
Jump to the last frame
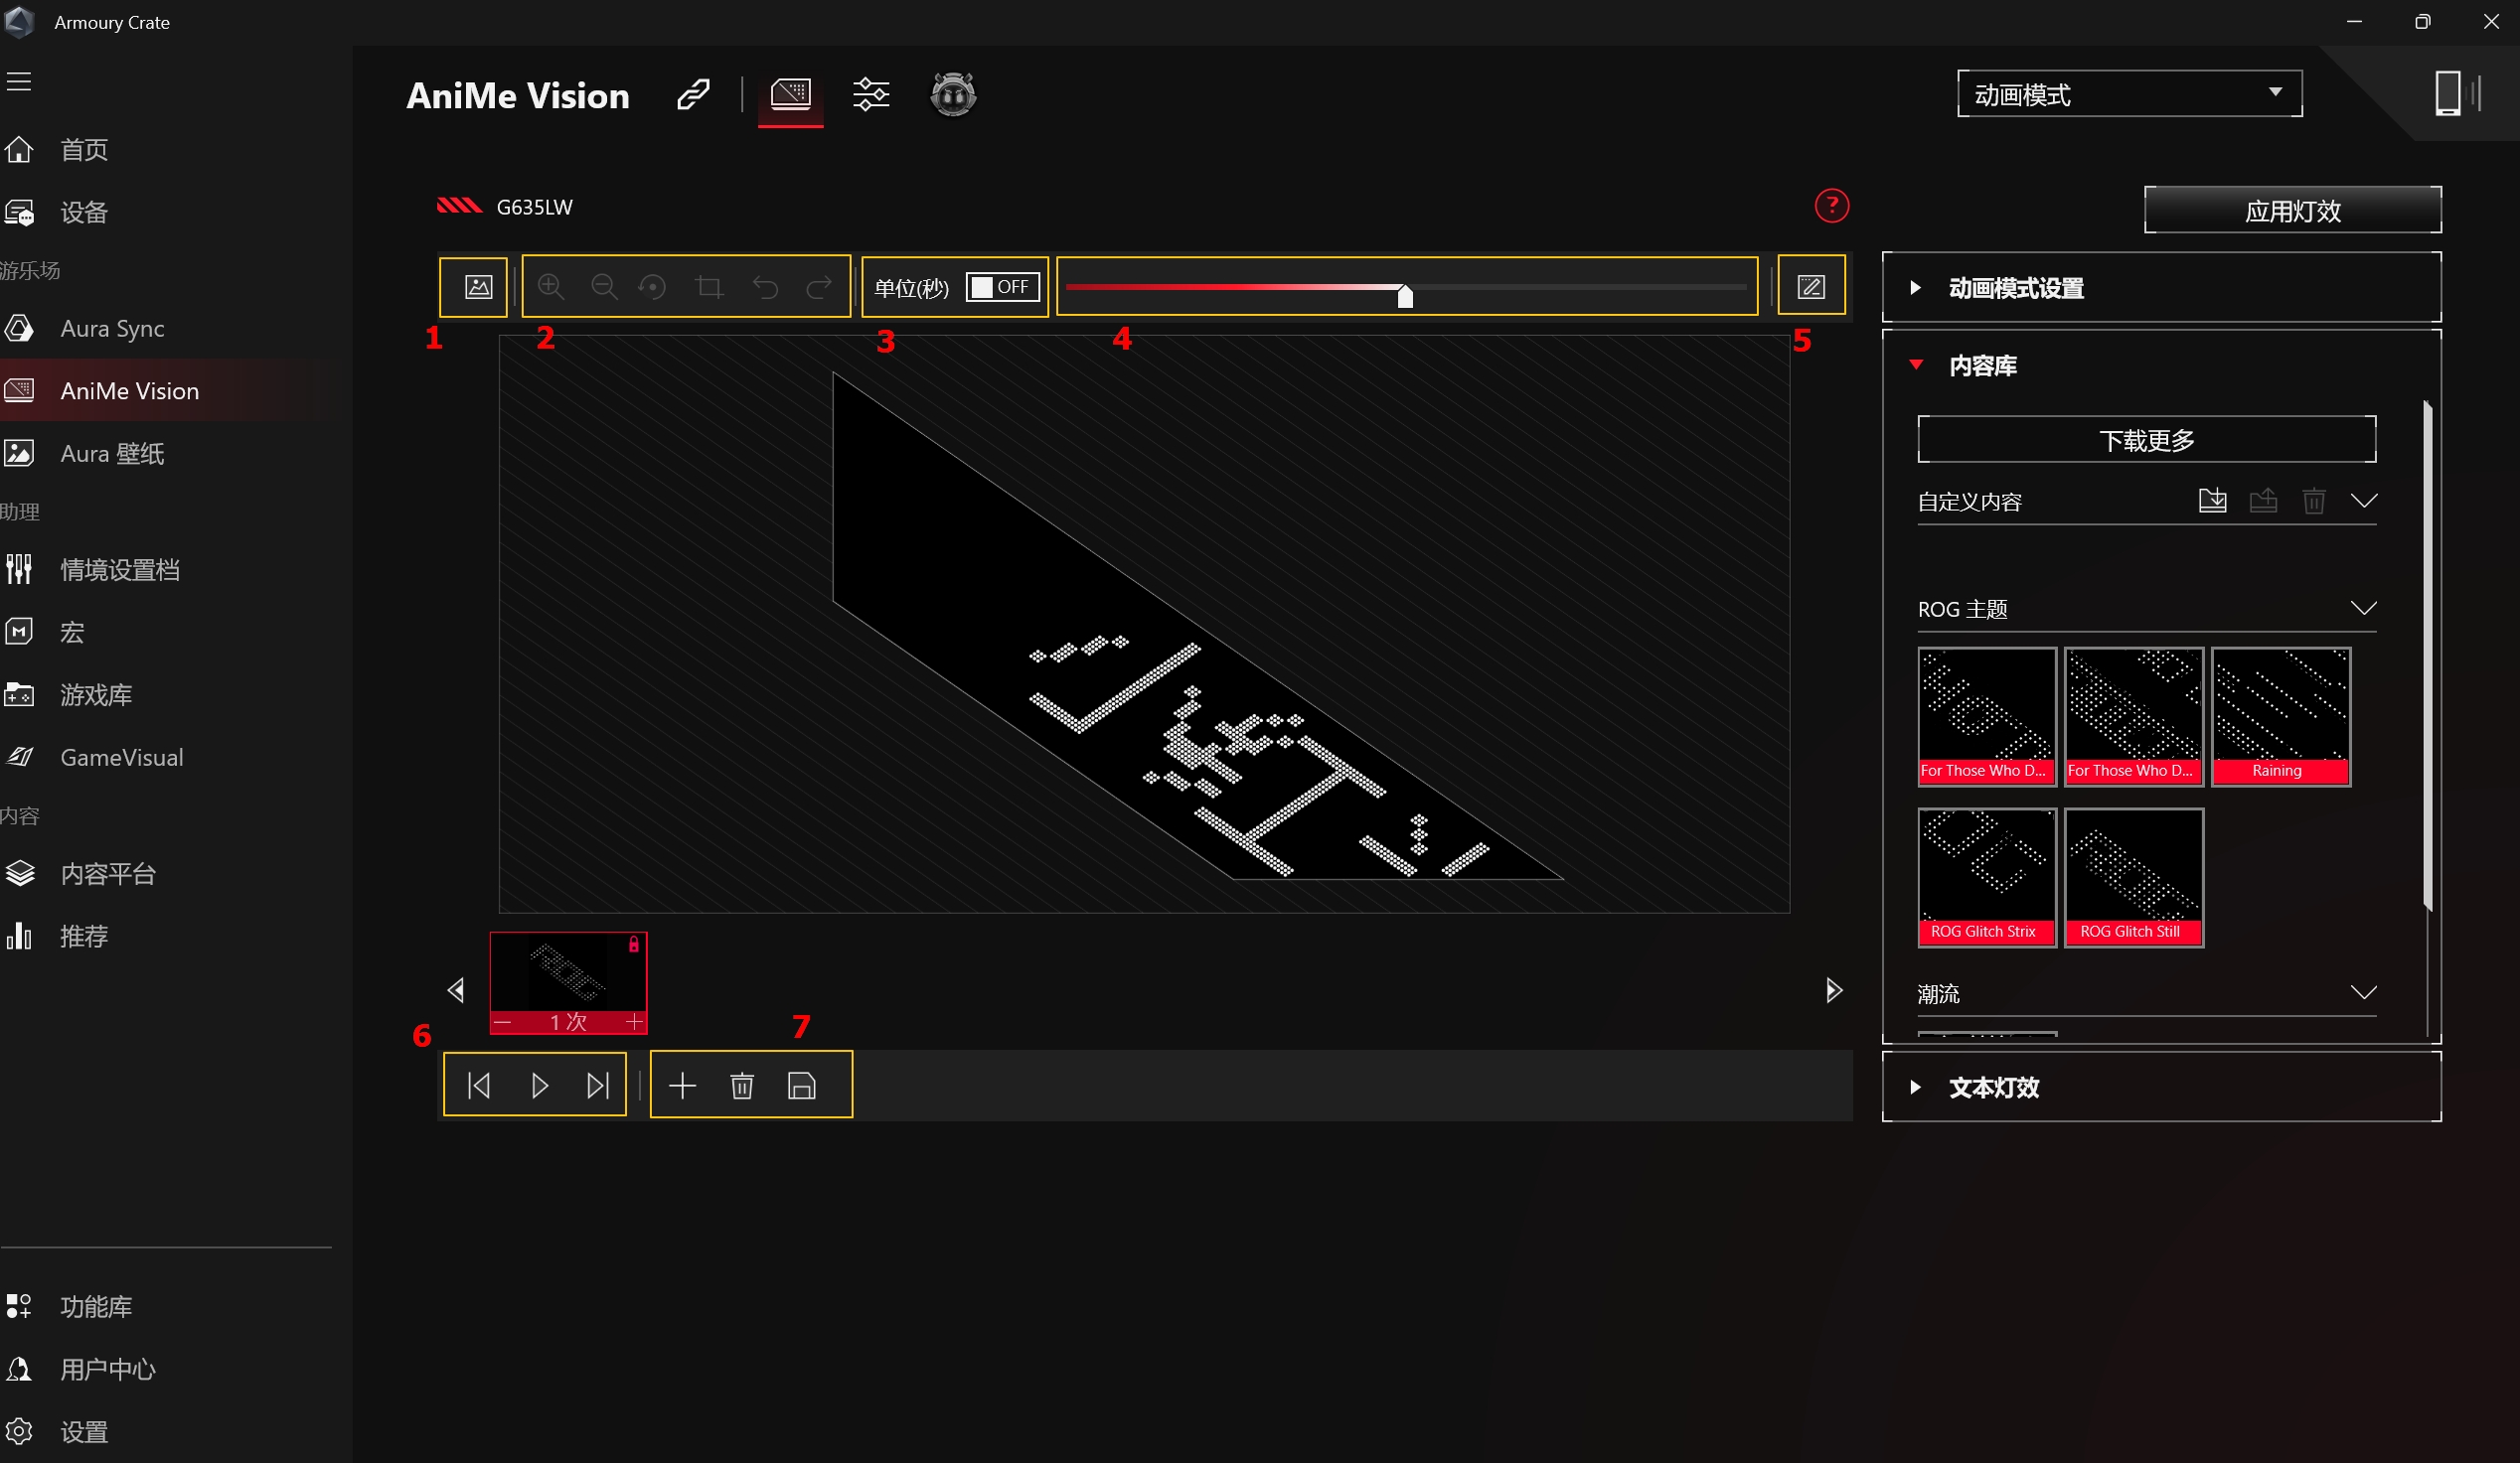pos(598,1086)
